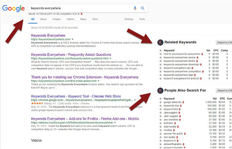Click the Keywords Everywhere logo beside Related Keywords

[160, 42]
